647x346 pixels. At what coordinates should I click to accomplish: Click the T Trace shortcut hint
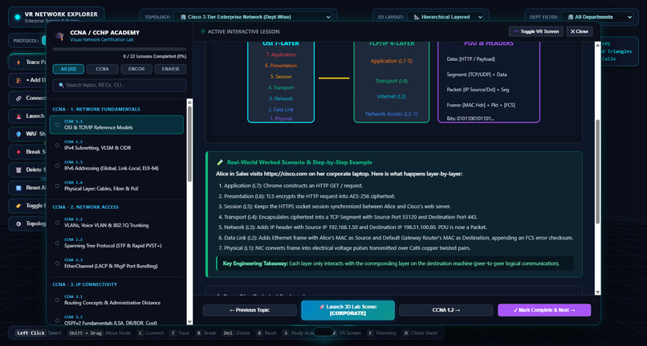pos(180,333)
